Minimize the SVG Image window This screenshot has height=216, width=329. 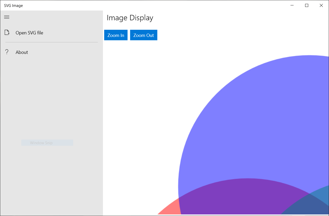(x=292, y=5)
